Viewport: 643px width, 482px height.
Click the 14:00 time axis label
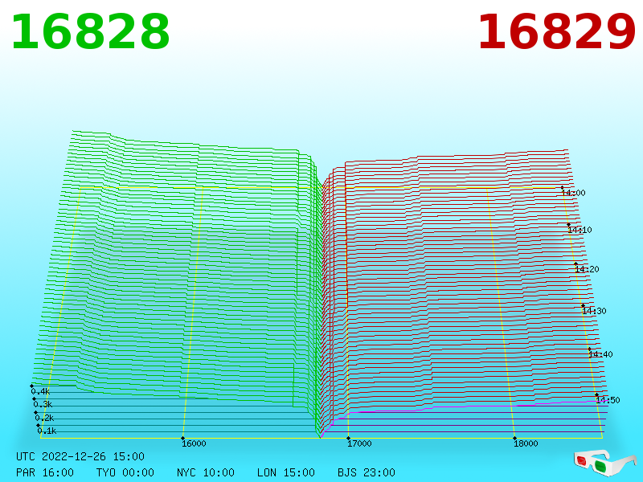pyautogui.click(x=573, y=193)
